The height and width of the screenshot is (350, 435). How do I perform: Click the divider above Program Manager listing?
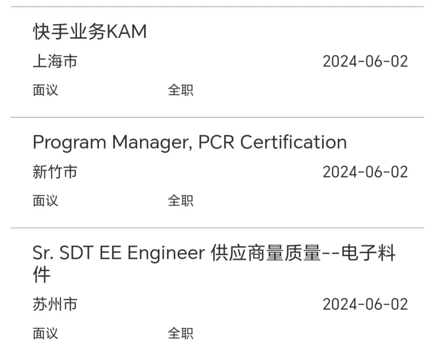[217, 117]
